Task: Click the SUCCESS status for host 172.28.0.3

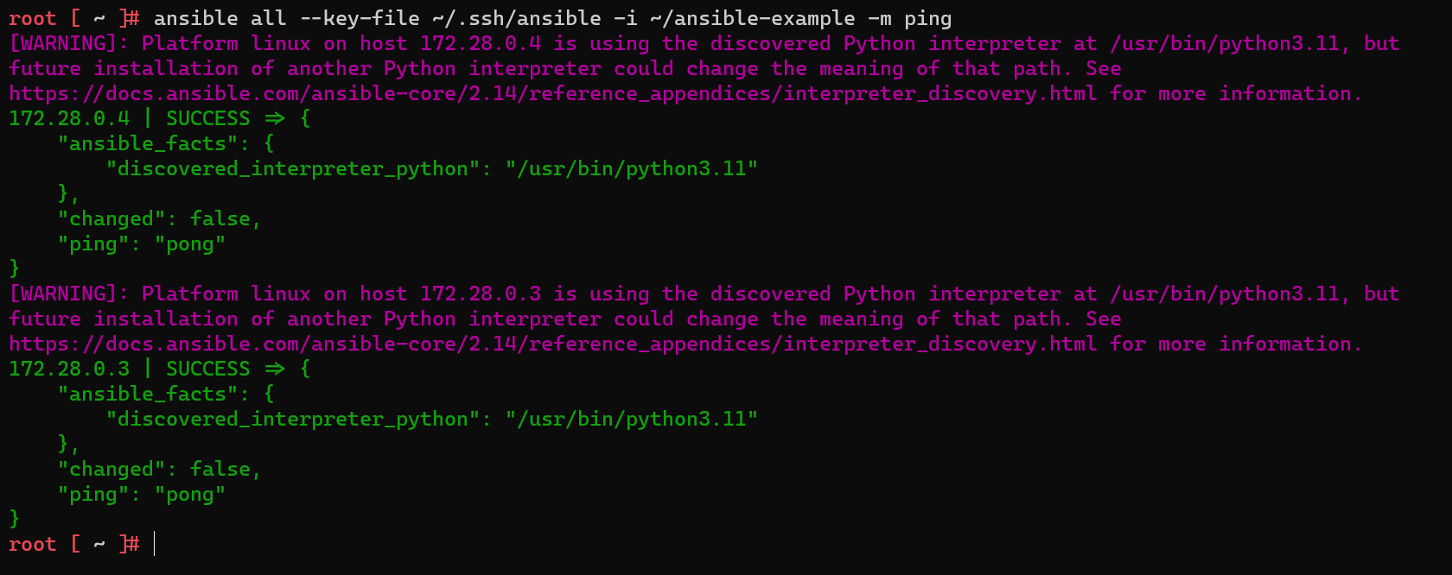Action: (207, 369)
